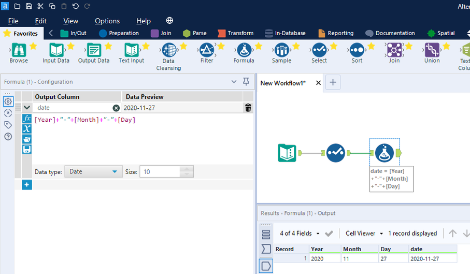Copy using the top toolbar copy icon
Image resolution: width=470 pixels, height=274 pixels.
point(52,6)
